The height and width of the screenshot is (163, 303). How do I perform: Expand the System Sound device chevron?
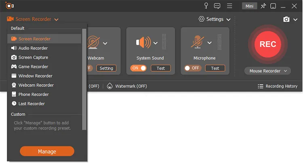tap(156, 43)
